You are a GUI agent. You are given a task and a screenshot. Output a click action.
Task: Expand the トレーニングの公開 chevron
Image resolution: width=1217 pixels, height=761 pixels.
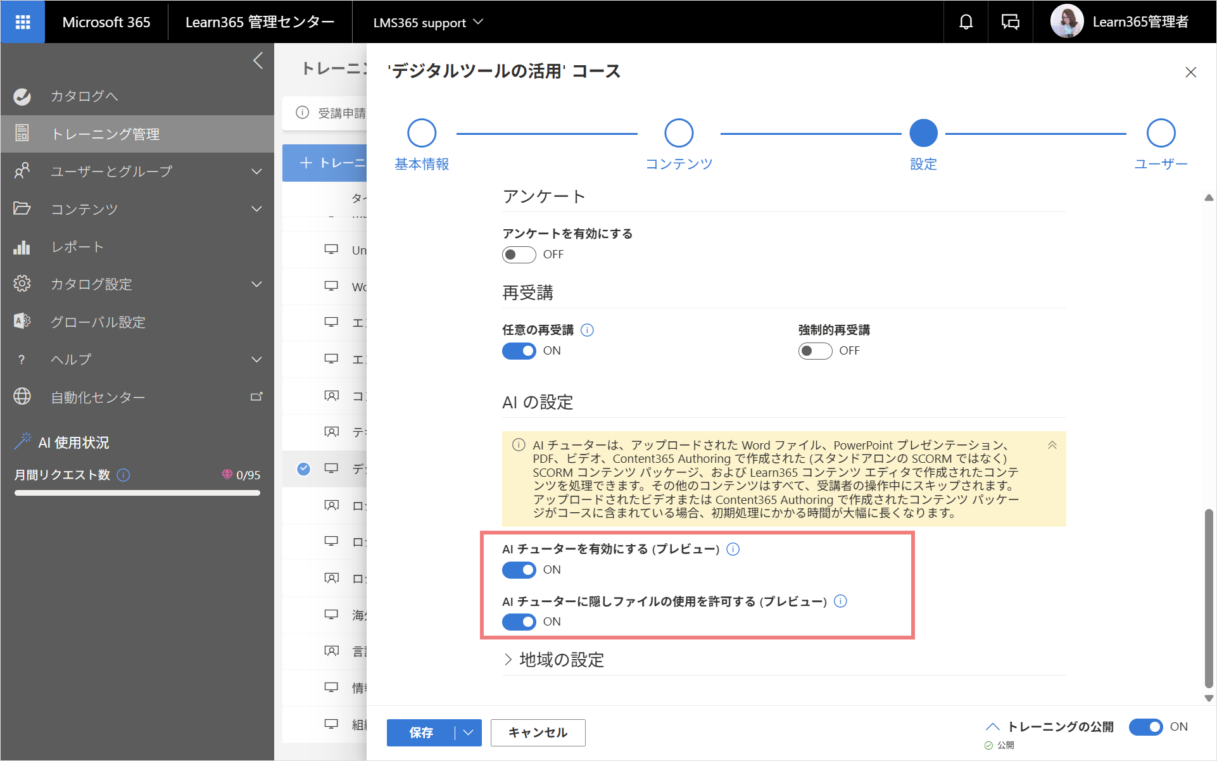coord(993,727)
